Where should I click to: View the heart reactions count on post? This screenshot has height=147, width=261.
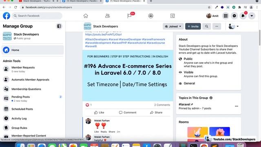click(89, 105)
